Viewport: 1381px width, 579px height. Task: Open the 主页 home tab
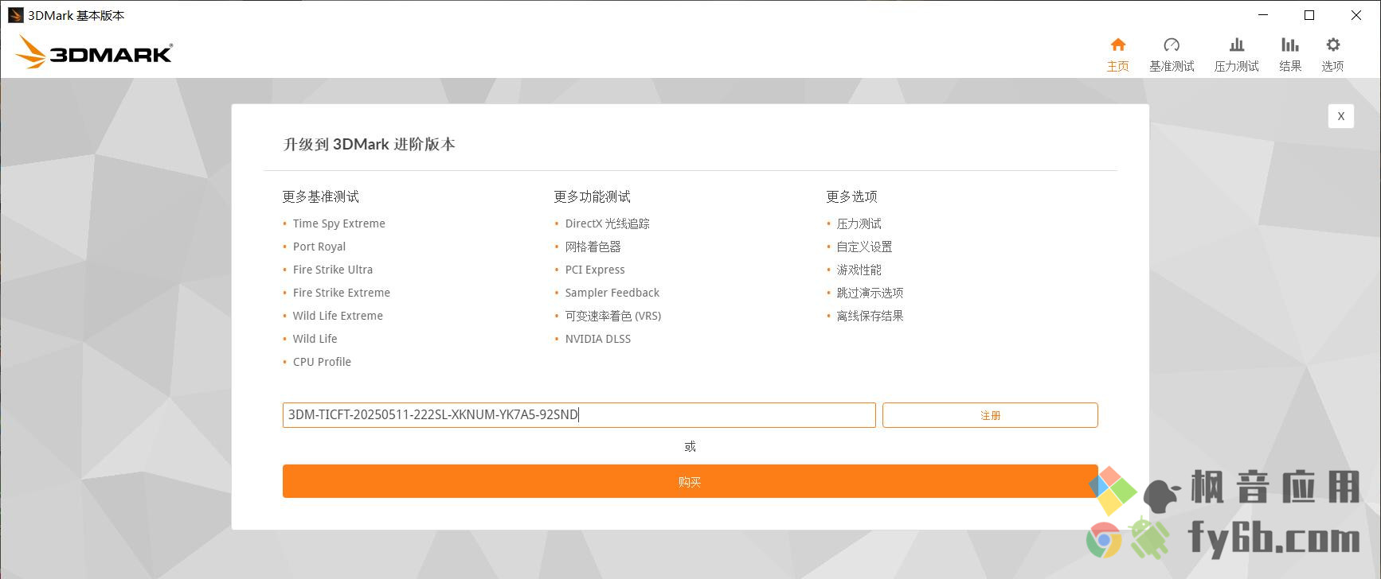1117,55
